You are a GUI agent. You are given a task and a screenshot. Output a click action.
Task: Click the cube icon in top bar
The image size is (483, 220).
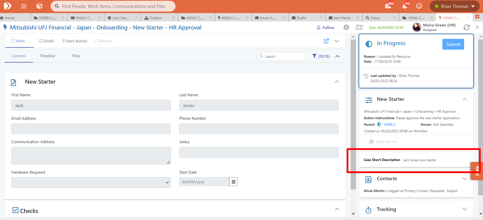point(39,6)
